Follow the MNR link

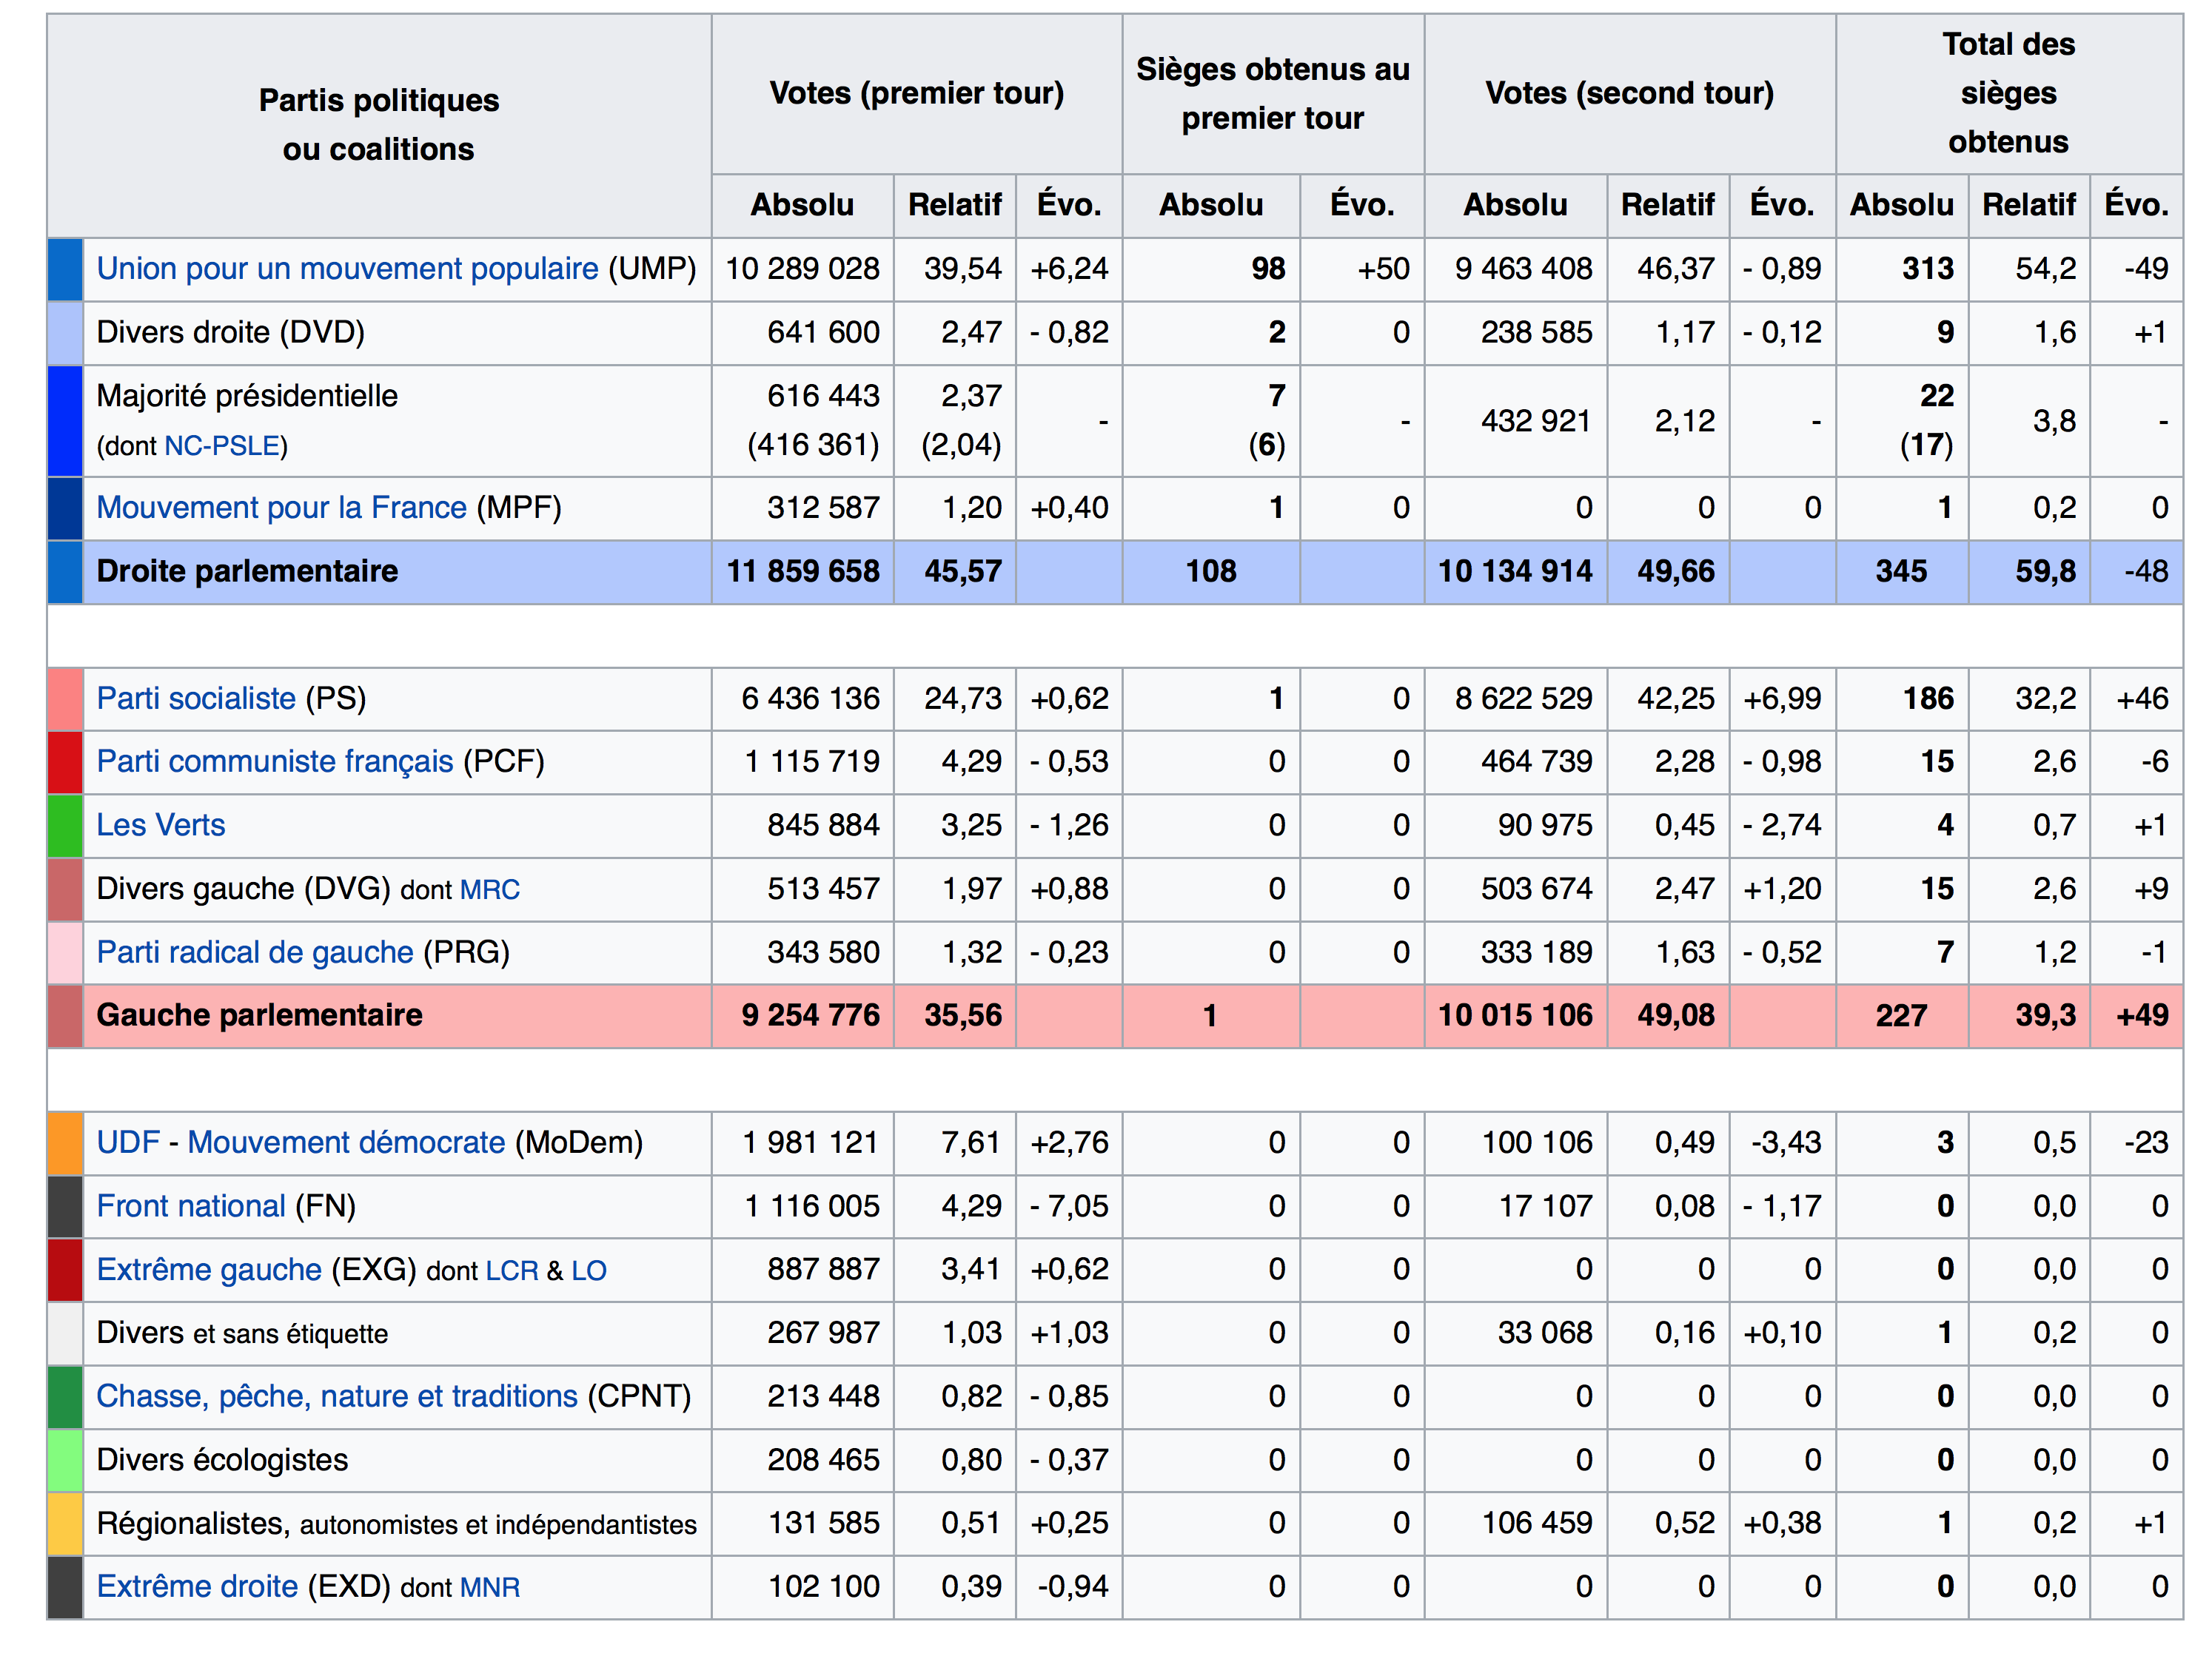coord(490,1587)
